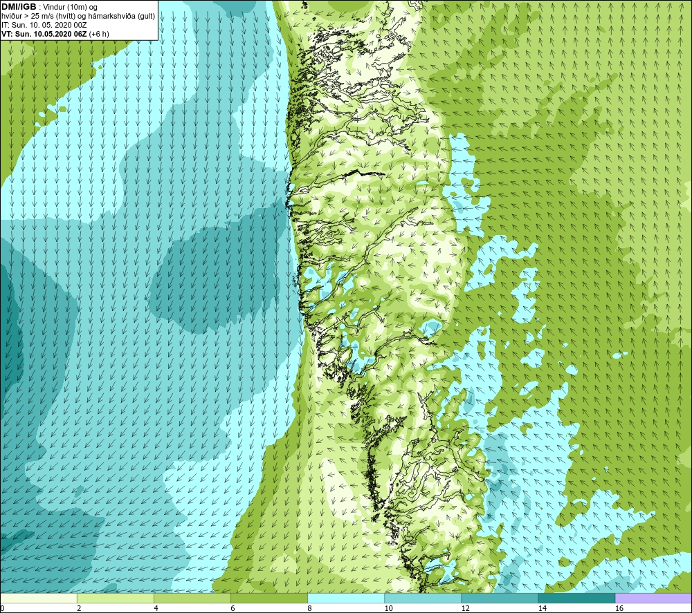Click the 6-8 m/s olive green swatch
692x613 pixels.
(269, 598)
